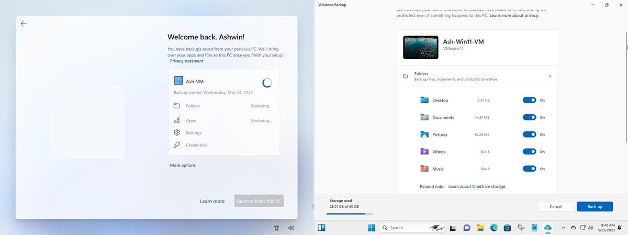Click the 'VMware7,1' device model text

[x=454, y=48]
